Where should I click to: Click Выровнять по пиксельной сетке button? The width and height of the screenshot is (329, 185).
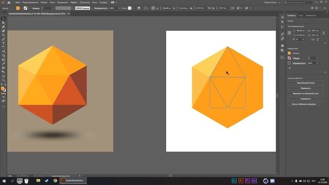[305, 94]
